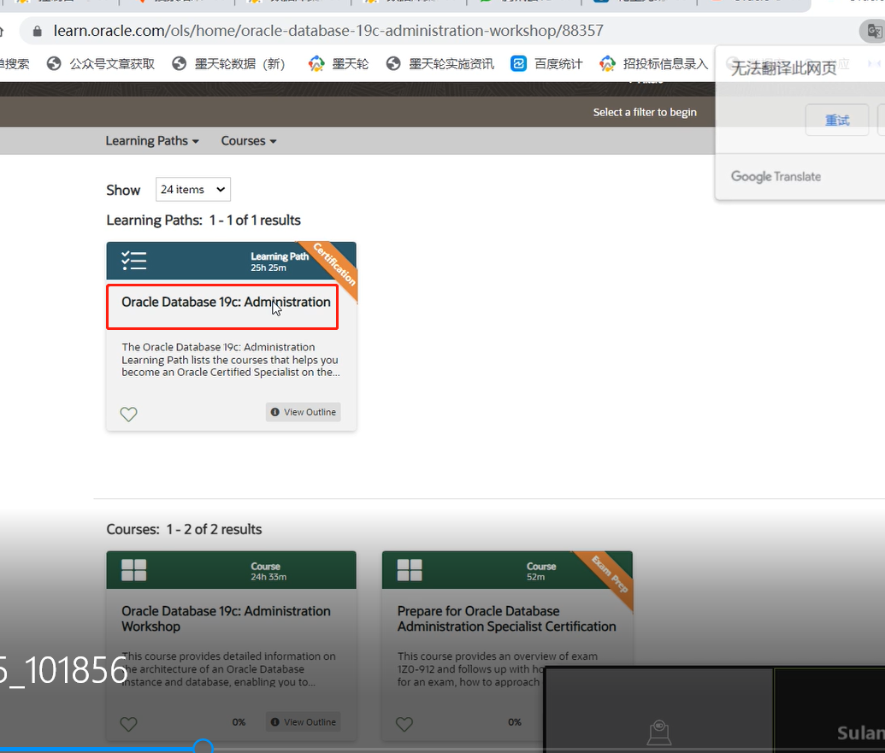Open Oracle Database 19c: Administration learning path title
Viewport: 885px width, 753px height.
point(226,303)
